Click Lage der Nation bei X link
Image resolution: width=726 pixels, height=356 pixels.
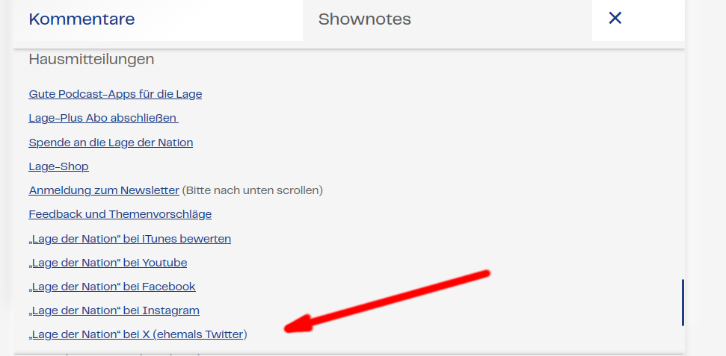[x=136, y=334]
